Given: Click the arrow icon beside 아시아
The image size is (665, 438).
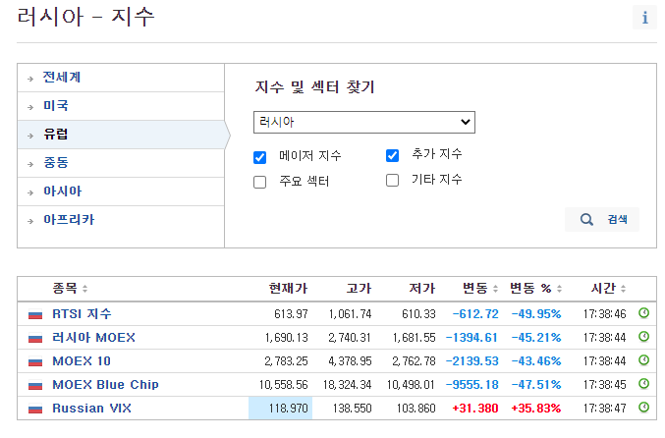Looking at the screenshot, I should 30,192.
